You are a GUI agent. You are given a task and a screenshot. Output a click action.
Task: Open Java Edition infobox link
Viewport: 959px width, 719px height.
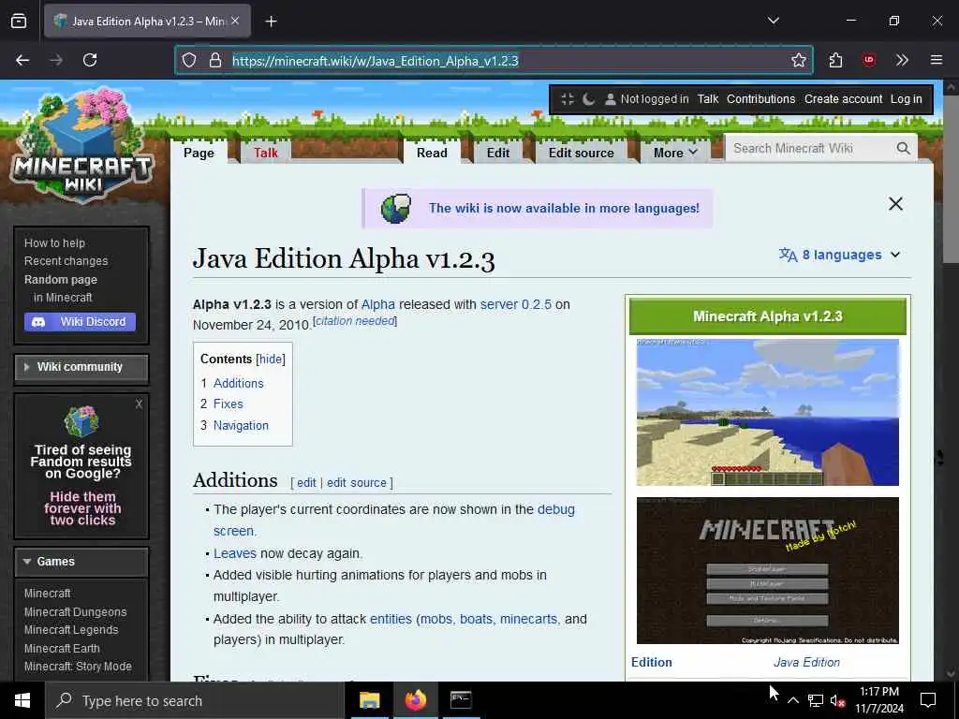click(x=806, y=663)
